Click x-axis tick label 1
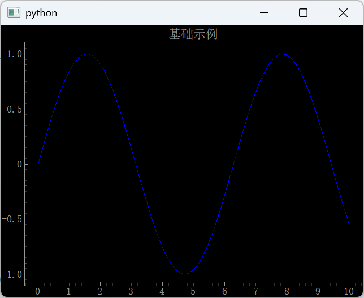Screen dimensions: 364x298 pyautogui.click(x=69, y=291)
